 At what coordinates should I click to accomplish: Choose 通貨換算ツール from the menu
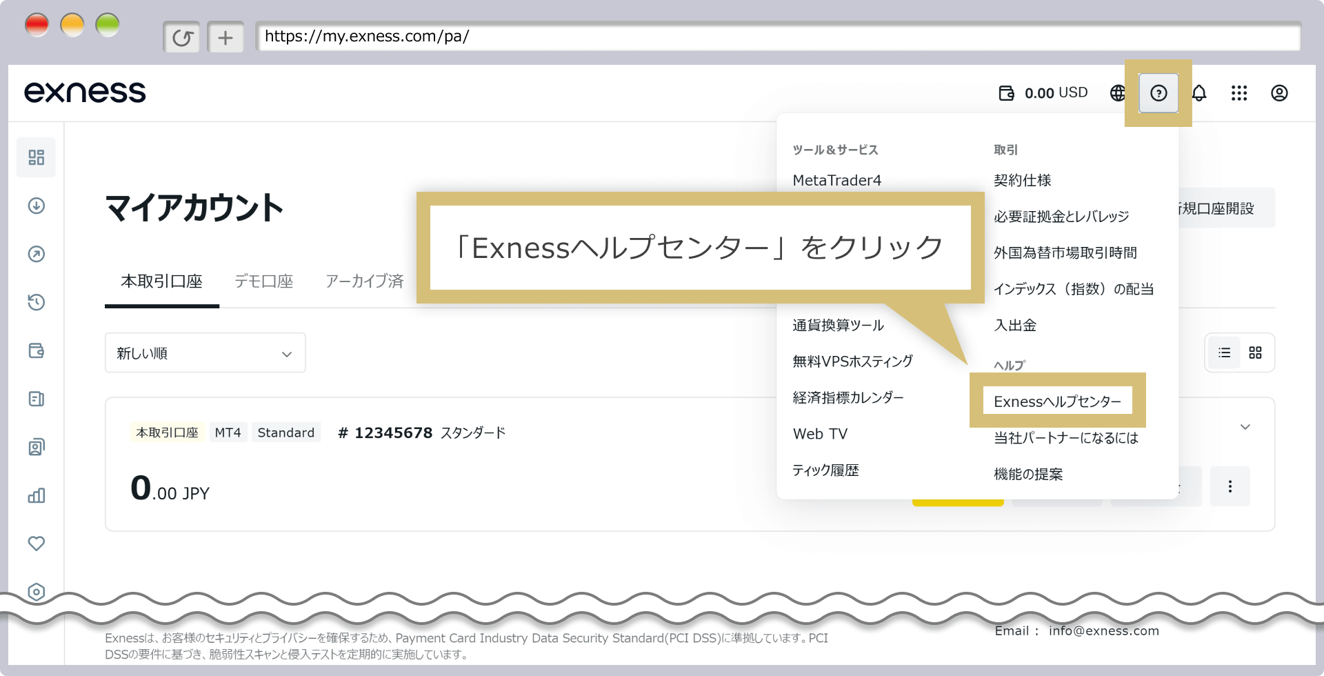point(839,326)
